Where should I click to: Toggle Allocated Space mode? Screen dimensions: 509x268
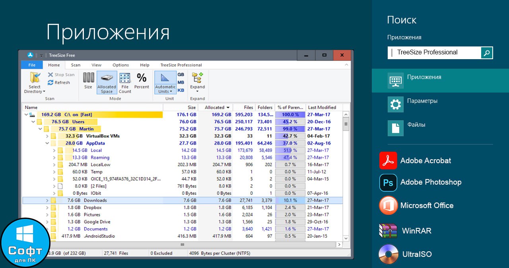coord(107,83)
